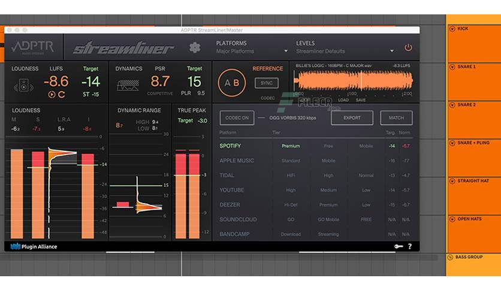
Task: Choose YouTube Medium tier
Action: (x=328, y=190)
